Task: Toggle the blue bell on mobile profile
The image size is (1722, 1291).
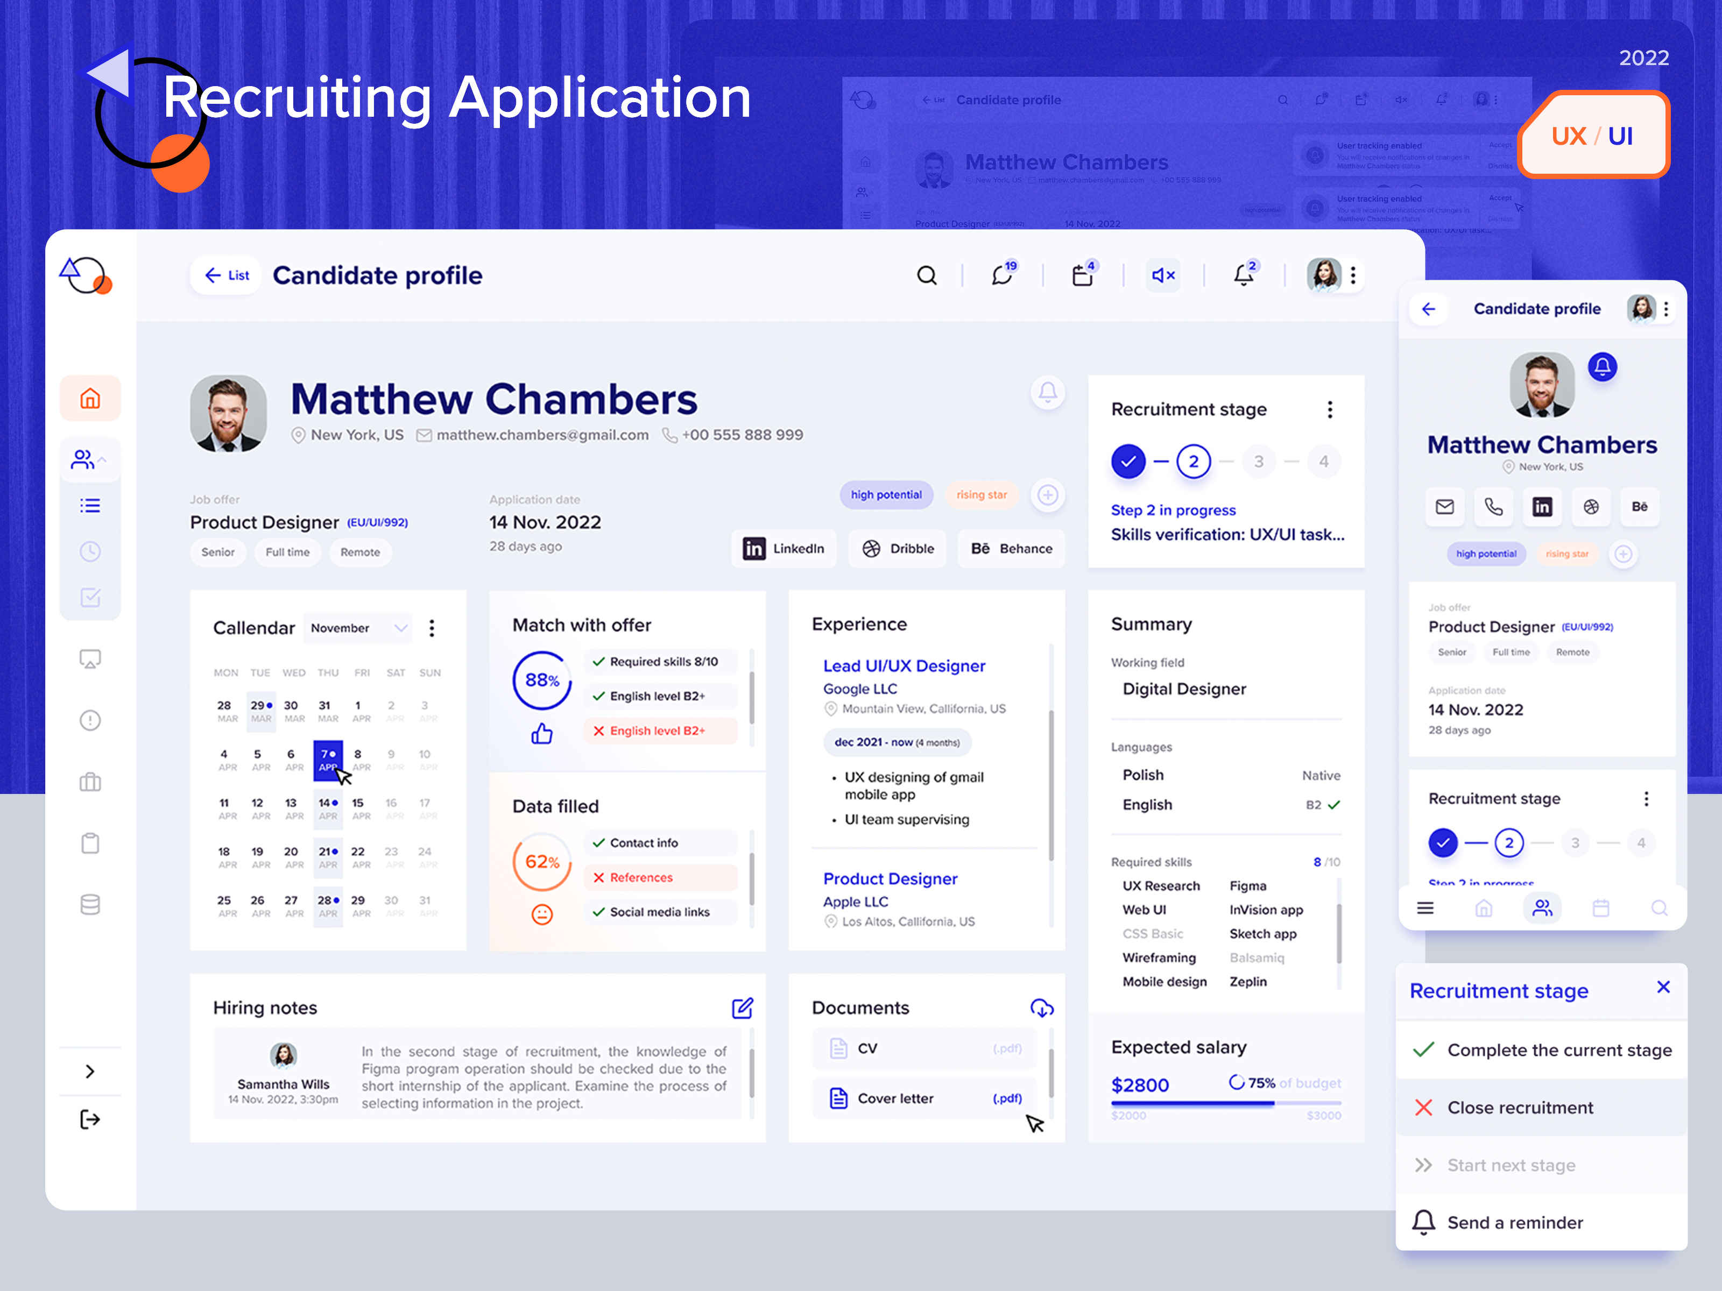Action: tap(1602, 367)
